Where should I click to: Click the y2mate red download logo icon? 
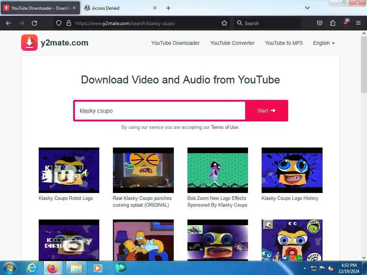(29, 43)
